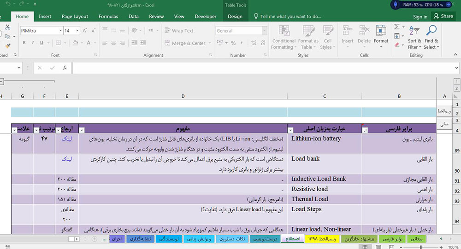Open Sort & Filter

tap(414, 37)
